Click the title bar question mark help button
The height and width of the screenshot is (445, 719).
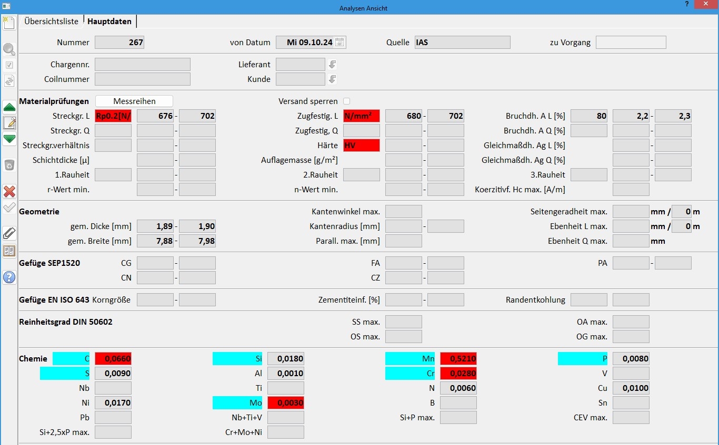pos(687,4)
